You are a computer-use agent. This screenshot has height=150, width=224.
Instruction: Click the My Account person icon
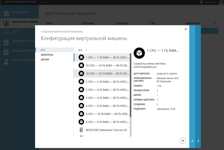6,62
